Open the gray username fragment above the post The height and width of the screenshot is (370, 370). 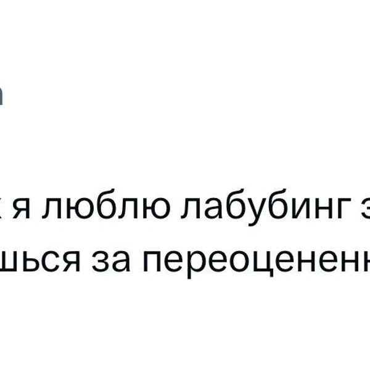click(x=1, y=96)
